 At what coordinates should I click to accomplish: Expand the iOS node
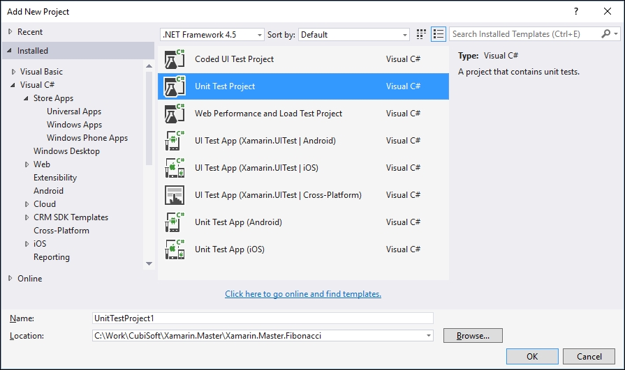coord(27,243)
